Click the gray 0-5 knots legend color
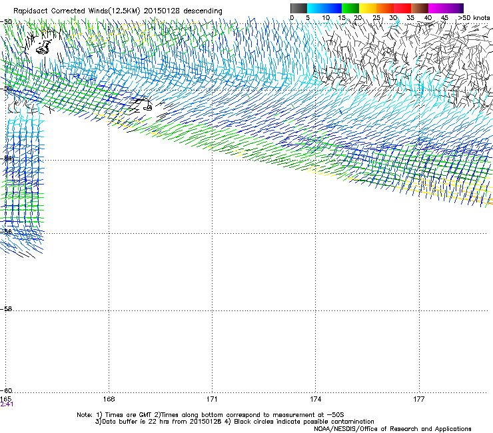The height and width of the screenshot is (433, 493). (298, 8)
